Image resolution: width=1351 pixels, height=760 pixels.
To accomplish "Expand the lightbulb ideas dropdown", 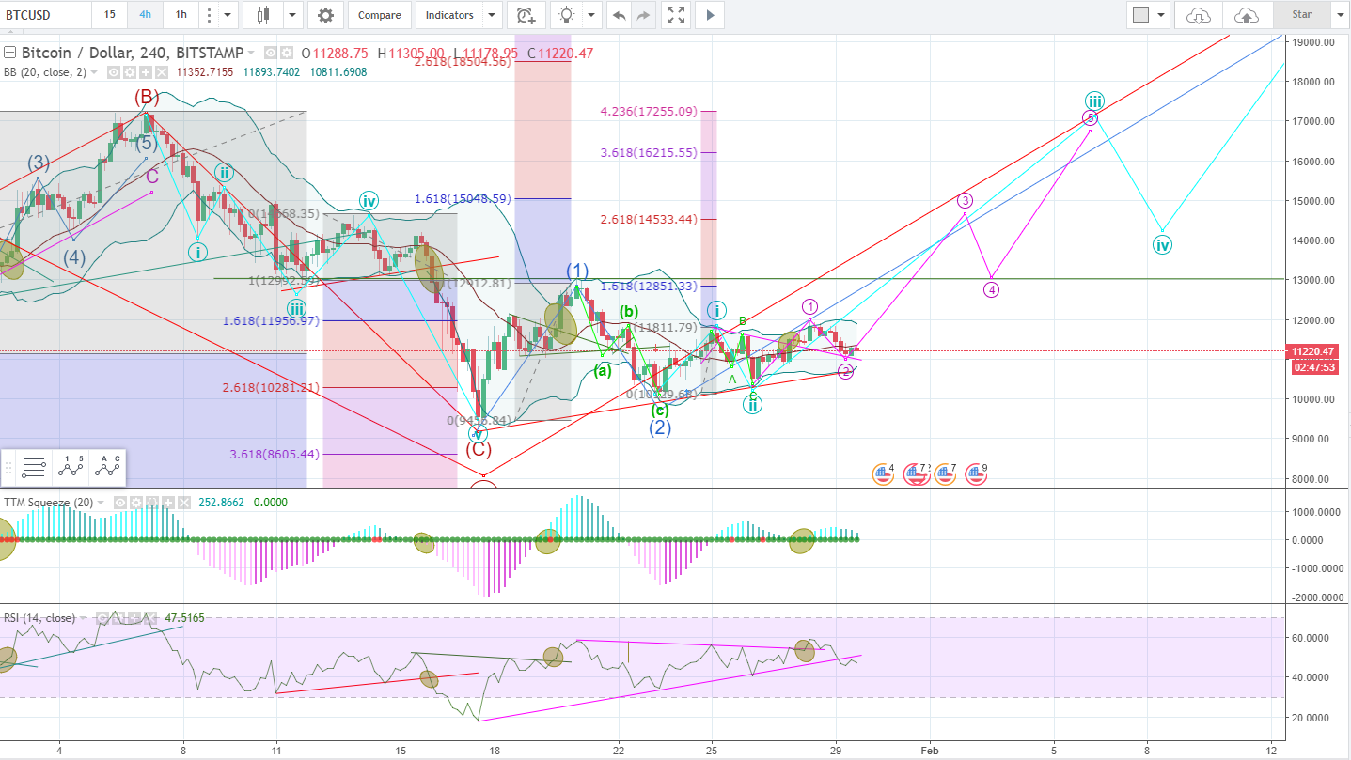I will coord(591,15).
